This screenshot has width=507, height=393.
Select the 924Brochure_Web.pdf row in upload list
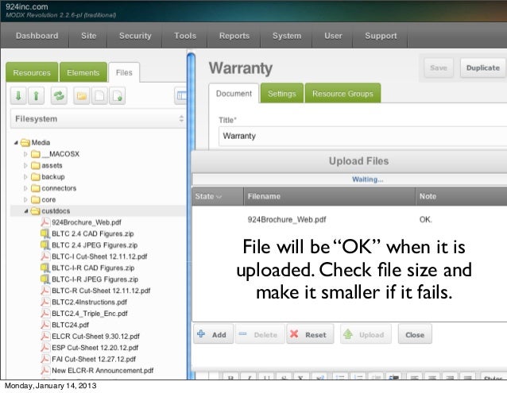(x=350, y=220)
